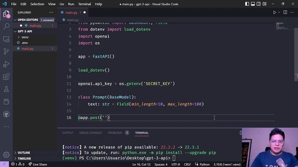Click FastAPI() call on line 7
The height and width of the screenshot is (167, 298).
point(103,57)
